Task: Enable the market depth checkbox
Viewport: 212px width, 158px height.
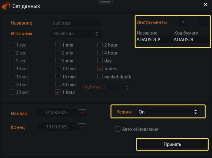Action: point(100,76)
